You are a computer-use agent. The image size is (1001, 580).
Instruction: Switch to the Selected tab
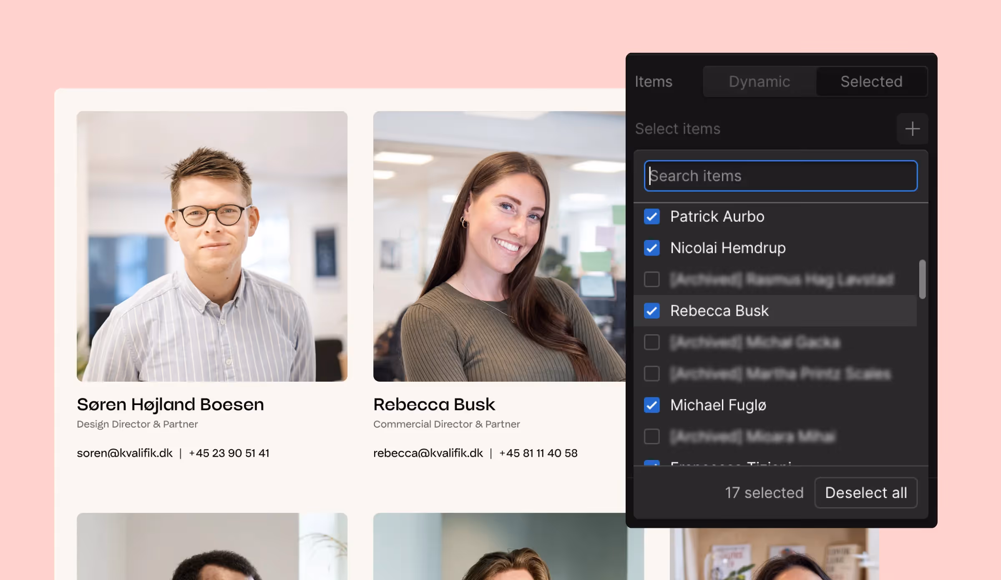click(871, 81)
